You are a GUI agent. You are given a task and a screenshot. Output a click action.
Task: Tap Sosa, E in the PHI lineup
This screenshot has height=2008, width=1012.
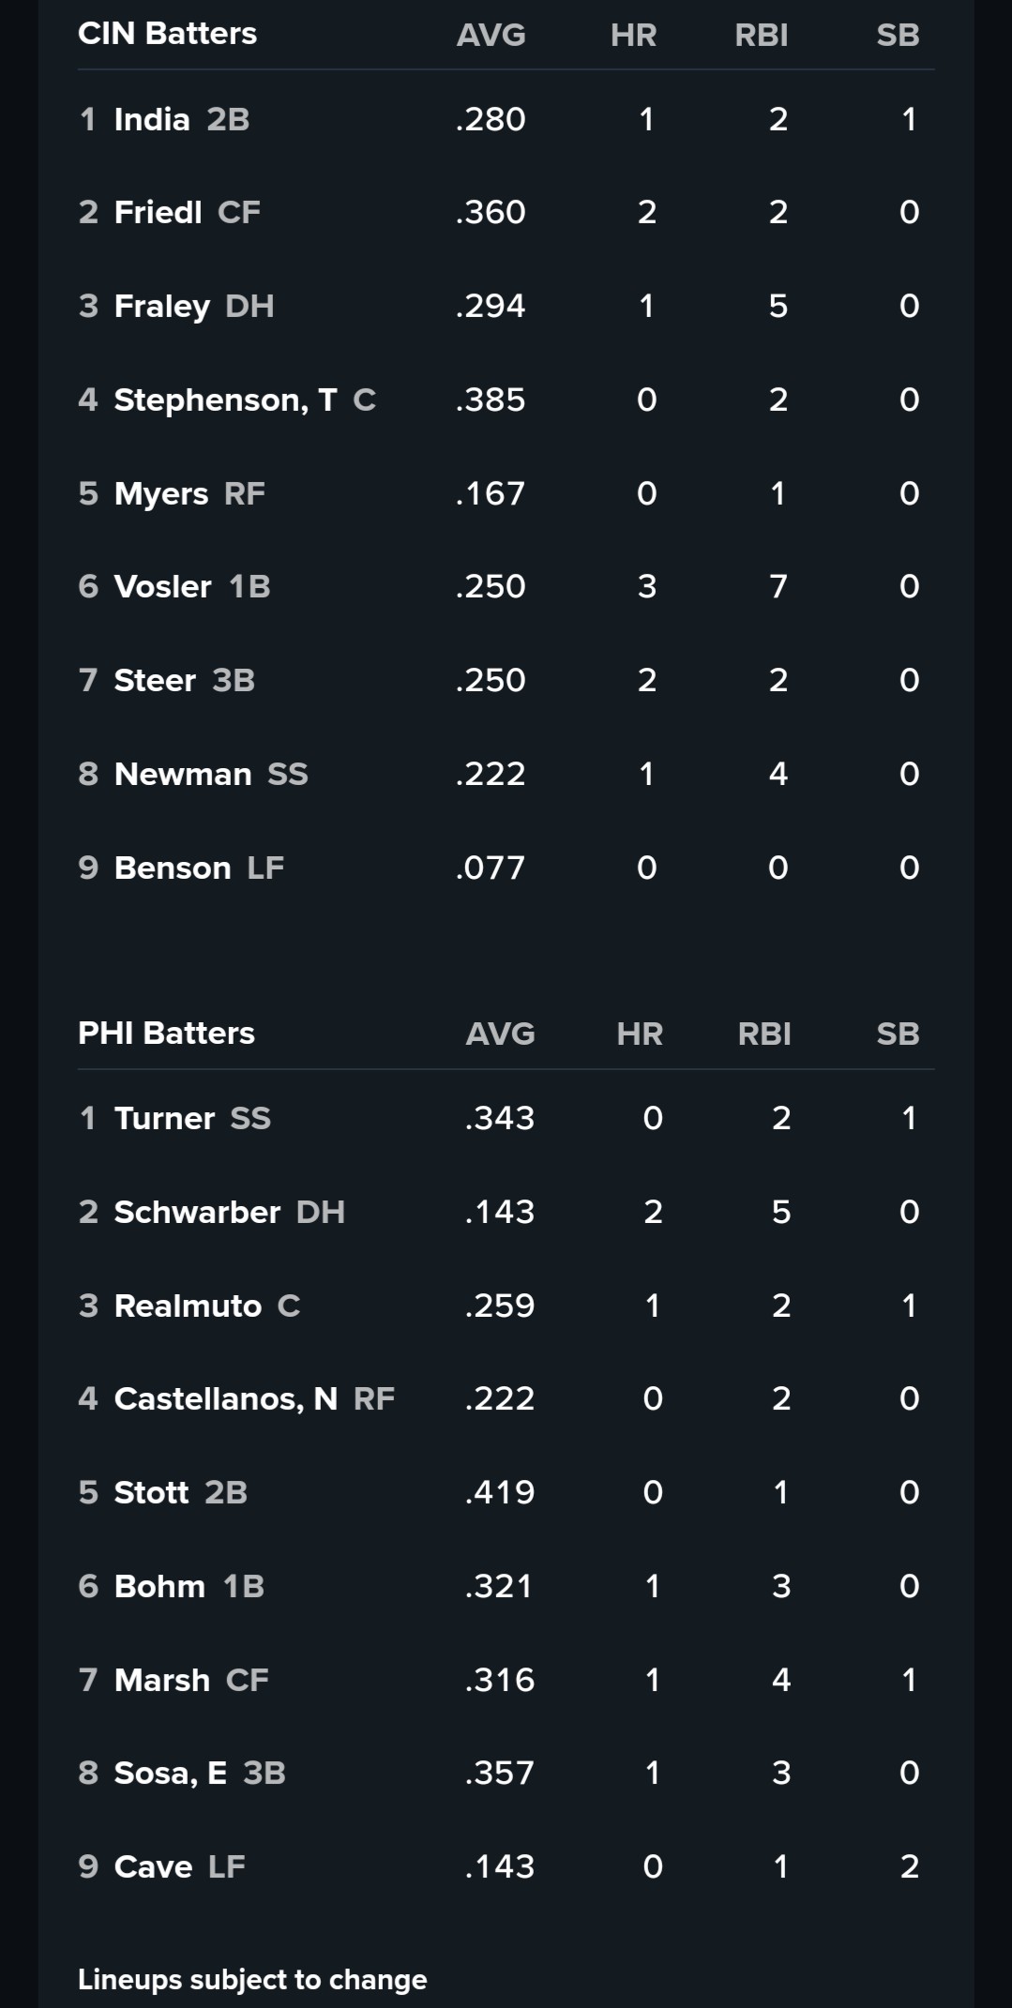170,1774
